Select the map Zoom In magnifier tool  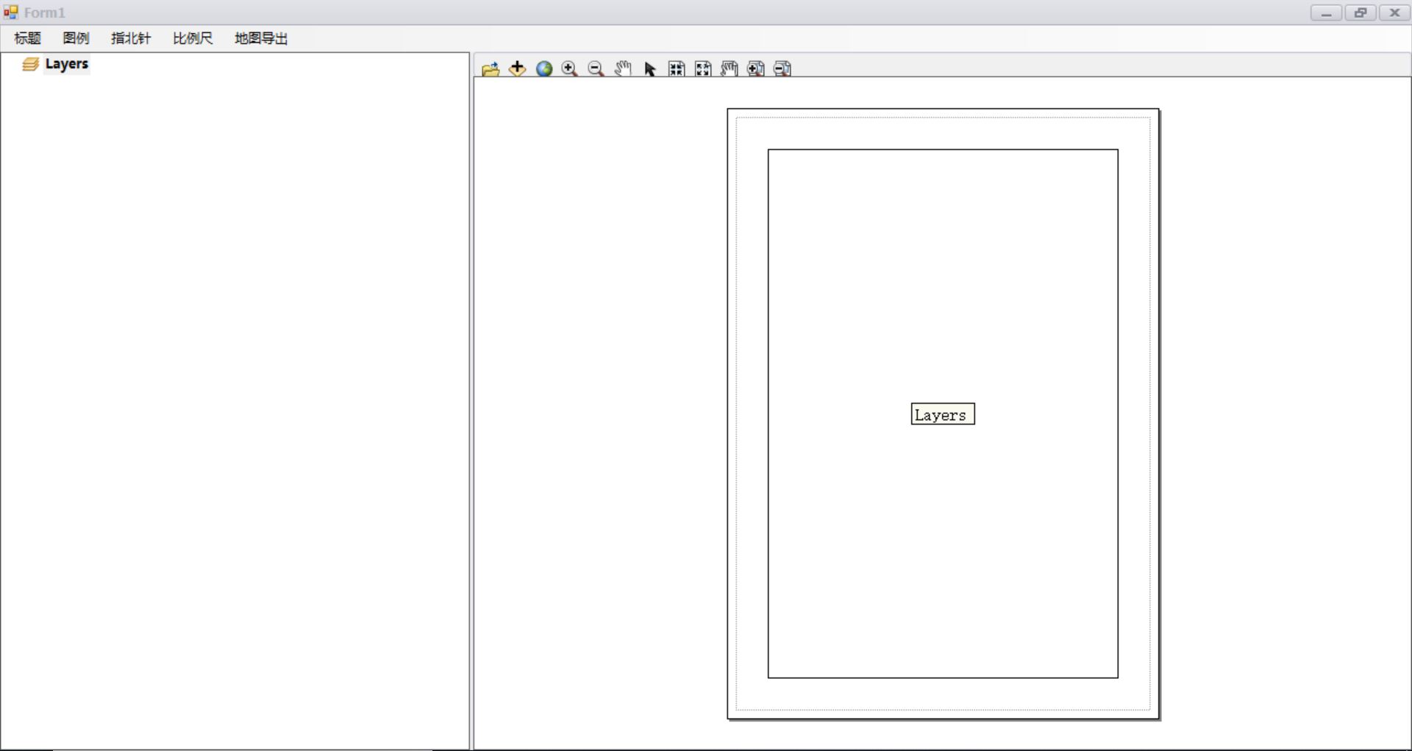pos(569,68)
